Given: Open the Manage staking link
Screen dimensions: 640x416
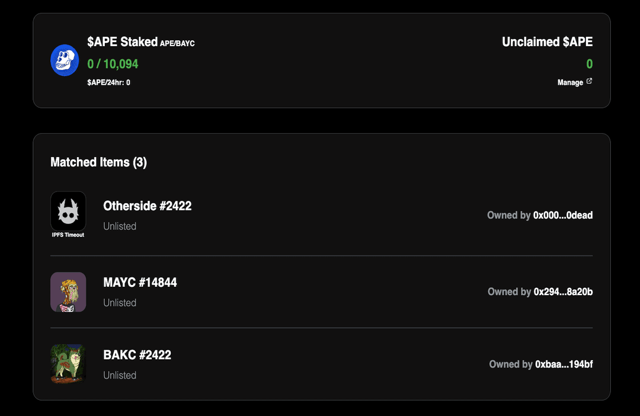Looking at the screenshot, I should [x=570, y=82].
